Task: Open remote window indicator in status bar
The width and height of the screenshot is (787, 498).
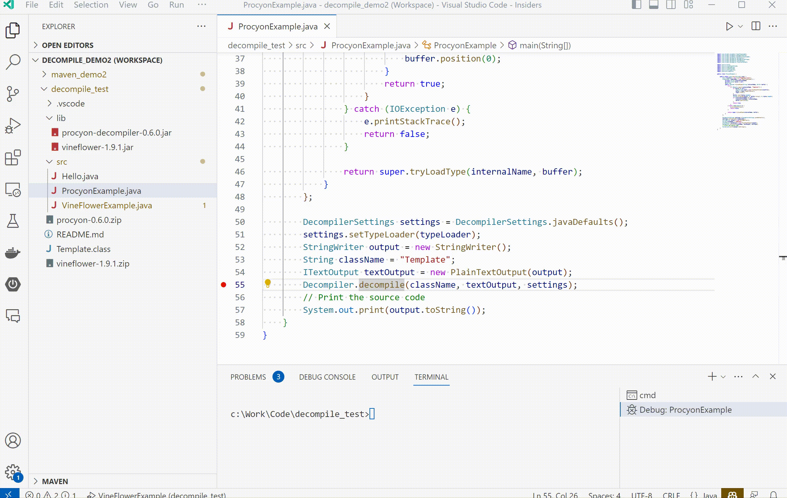Action: [9, 494]
